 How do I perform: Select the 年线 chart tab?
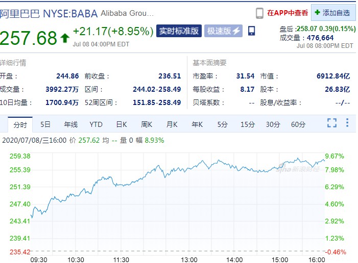coord(71,124)
